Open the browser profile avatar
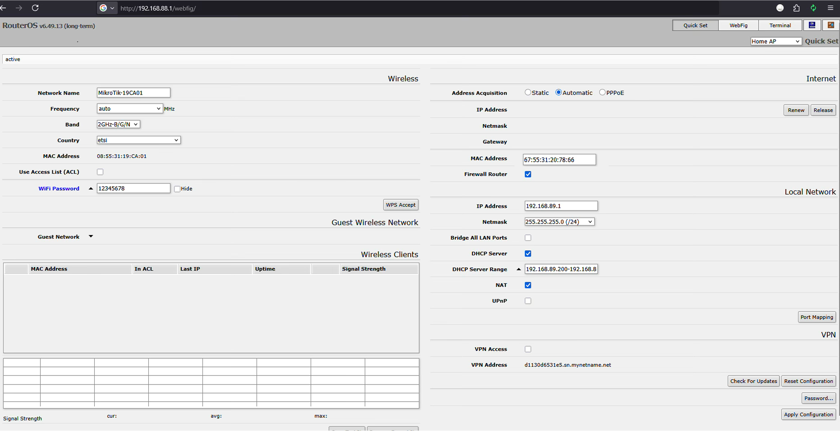This screenshot has height=431, width=840. click(780, 8)
